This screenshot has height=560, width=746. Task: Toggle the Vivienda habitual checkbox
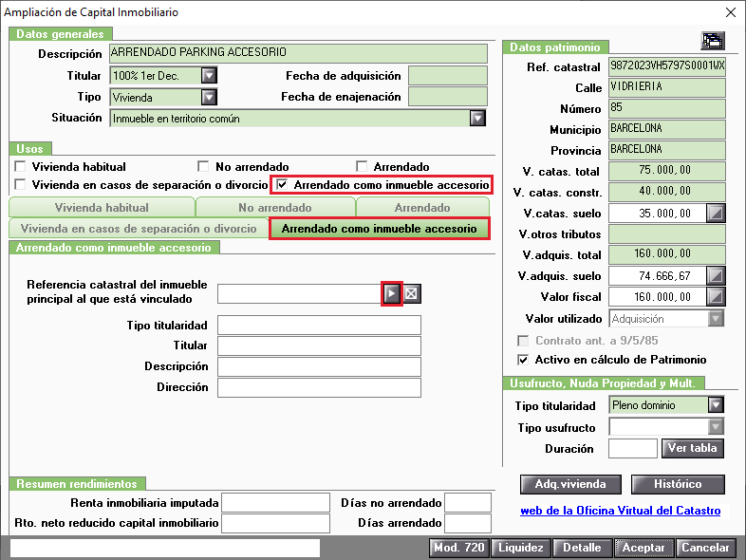20,166
